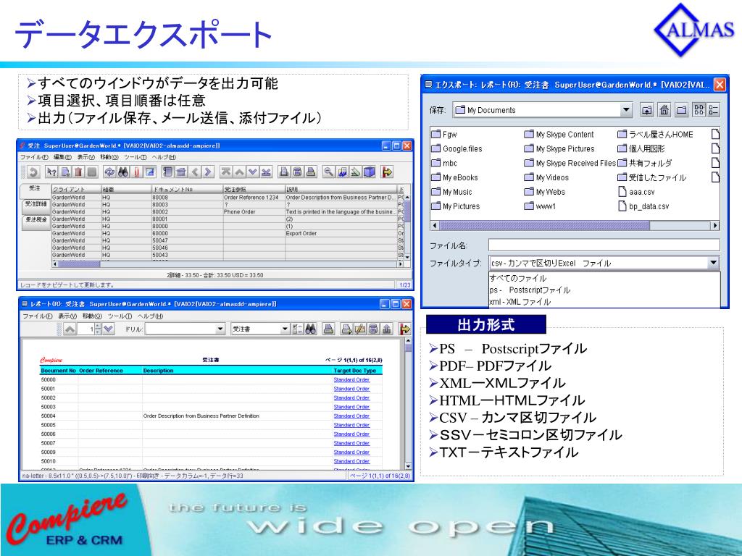The height and width of the screenshot is (556, 742).
Task: Click the Attachment paperclip icon in 受注 toolbar
Action: point(137,172)
